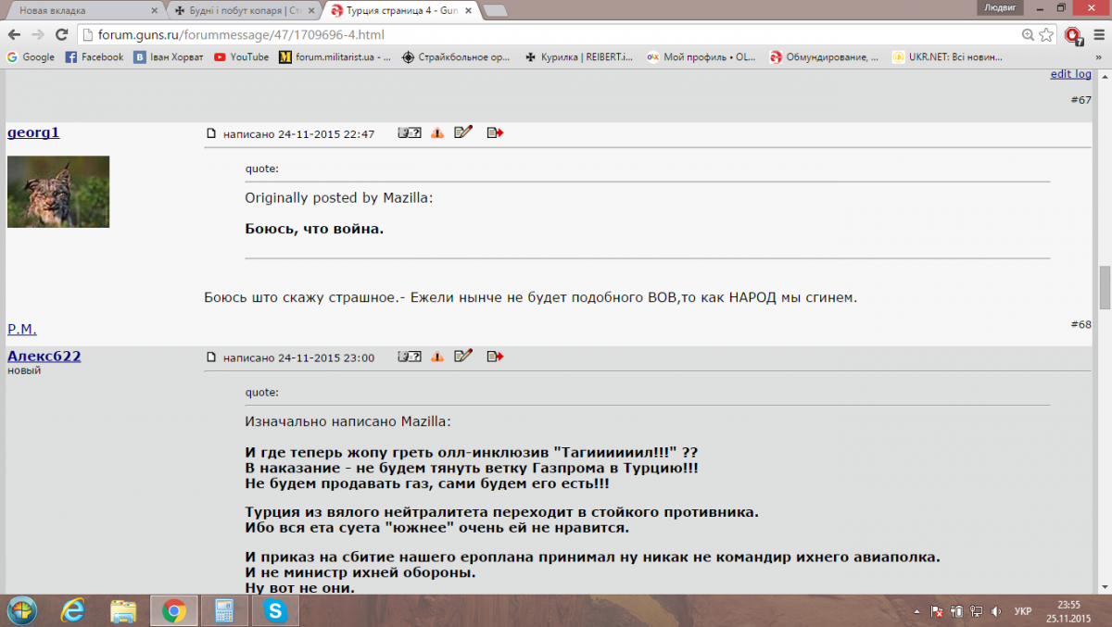Open the 'Іван Хорват' VK bookmark
This screenshot has width=1112, height=627.
point(169,56)
